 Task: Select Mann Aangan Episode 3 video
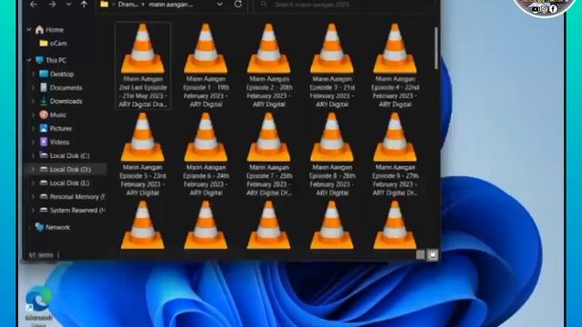332,65
